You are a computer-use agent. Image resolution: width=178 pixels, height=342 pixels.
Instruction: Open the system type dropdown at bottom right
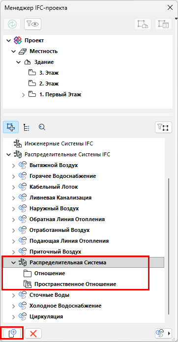click(163, 333)
